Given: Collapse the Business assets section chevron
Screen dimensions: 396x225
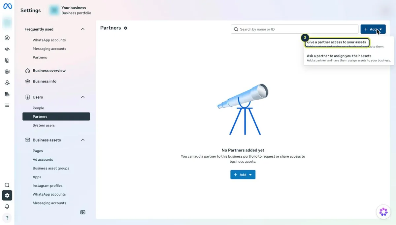Looking at the screenshot, I should click(x=83, y=140).
